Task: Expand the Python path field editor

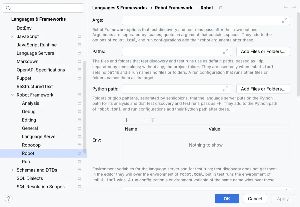Action: [x=226, y=89]
